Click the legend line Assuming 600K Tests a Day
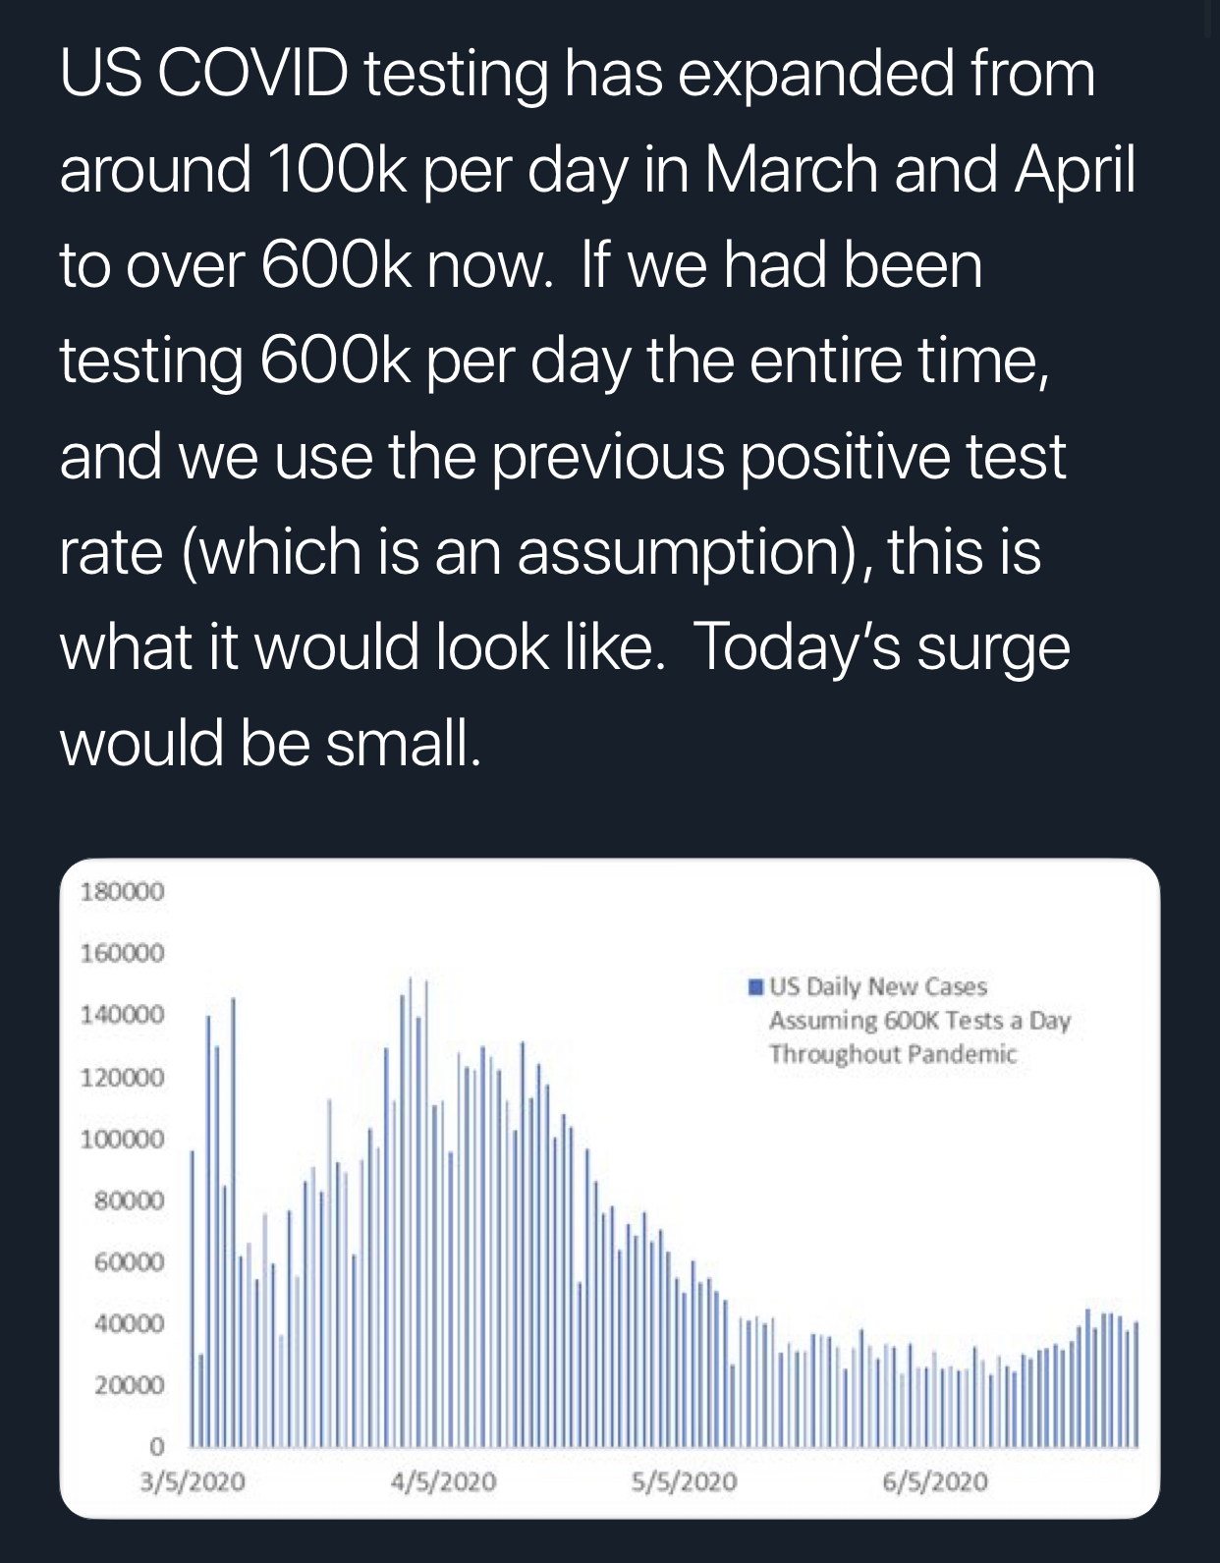This screenshot has width=1220, height=1563. tap(919, 1021)
